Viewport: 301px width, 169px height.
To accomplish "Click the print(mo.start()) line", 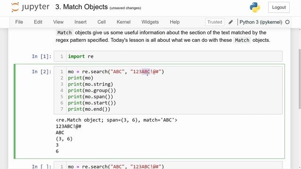I will click(92, 103).
